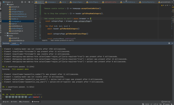Screen dimensions: 174x105
Task: Click the lock read-only icon in status bar
Action: 172,104
